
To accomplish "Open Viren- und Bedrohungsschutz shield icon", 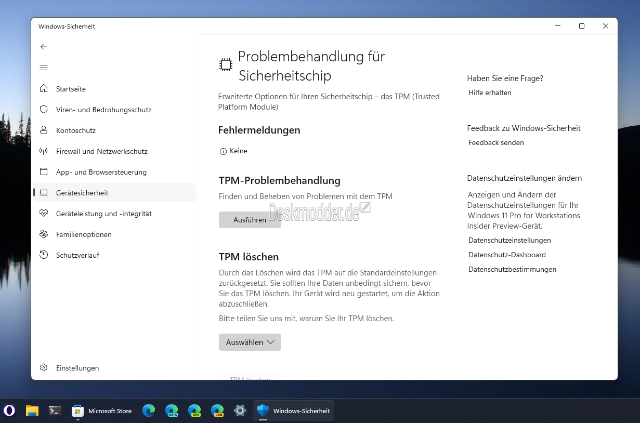I will tap(44, 110).
